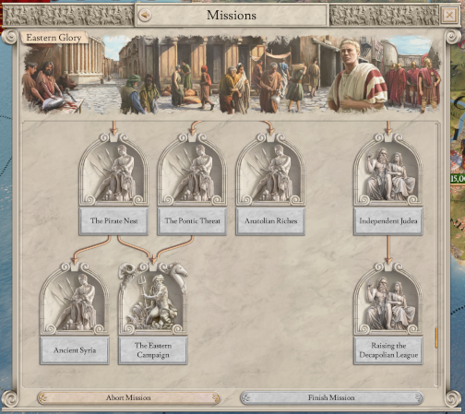This screenshot has height=414, width=465.
Task: Click The Pontic Threat statue icon
Action: (192, 170)
